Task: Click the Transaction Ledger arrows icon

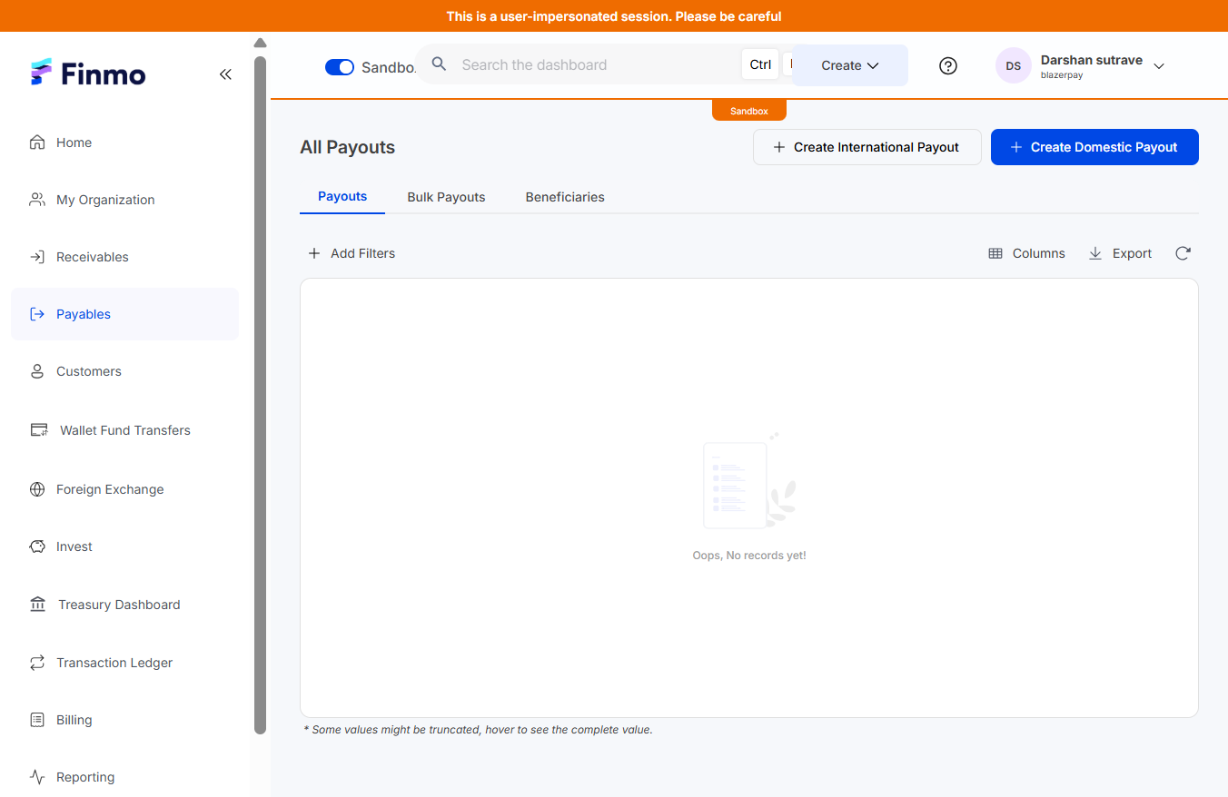Action: pos(37,663)
